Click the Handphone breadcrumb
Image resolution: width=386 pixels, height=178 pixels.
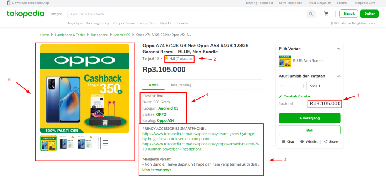[x=99, y=35]
